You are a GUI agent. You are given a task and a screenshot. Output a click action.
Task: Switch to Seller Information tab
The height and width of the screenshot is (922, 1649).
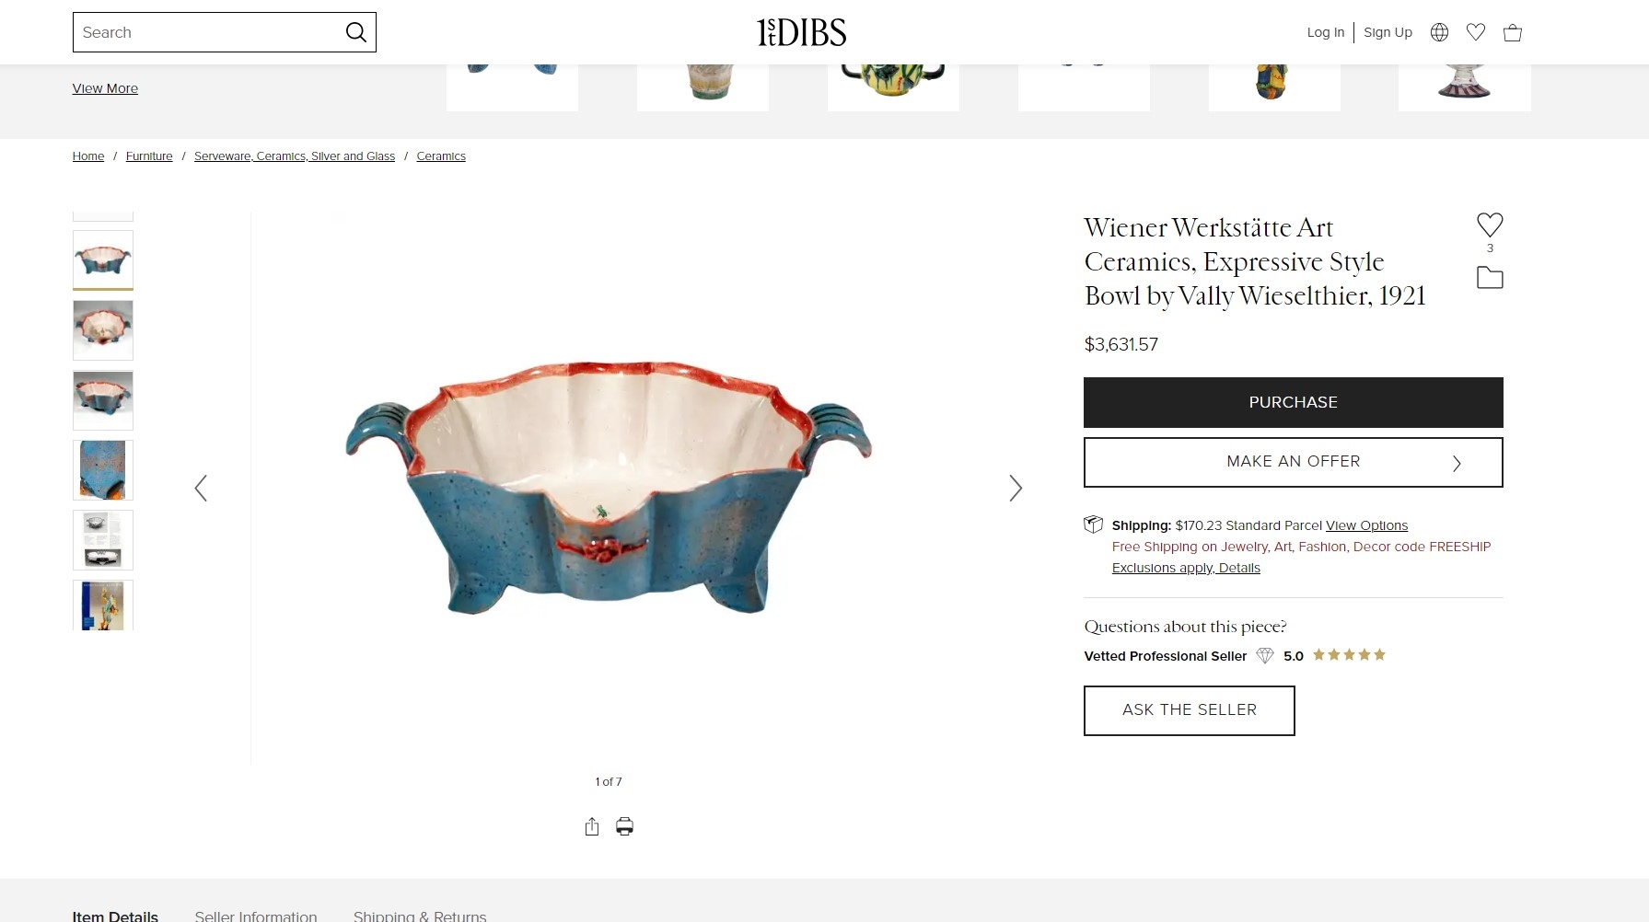point(256,916)
